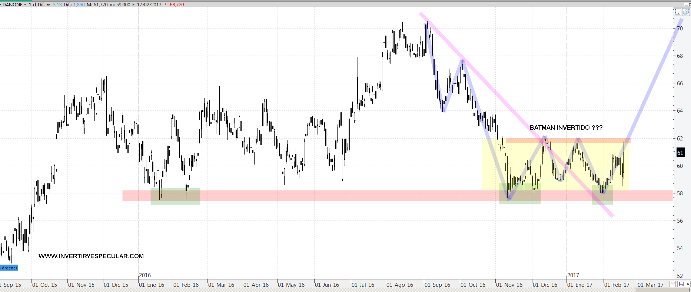Click the pin icon beside save
The image size is (691, 292).
[x=688, y=284]
